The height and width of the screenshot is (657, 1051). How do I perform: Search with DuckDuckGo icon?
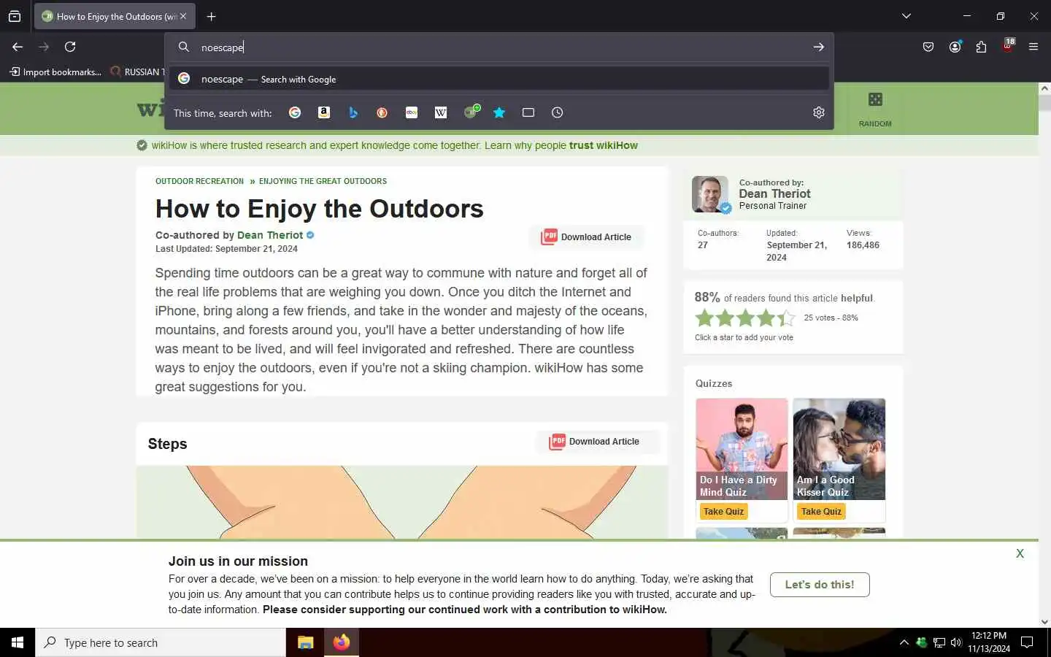tap(382, 112)
